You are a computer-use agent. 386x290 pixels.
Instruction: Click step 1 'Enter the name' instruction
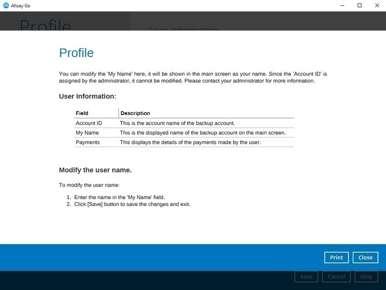(120, 197)
